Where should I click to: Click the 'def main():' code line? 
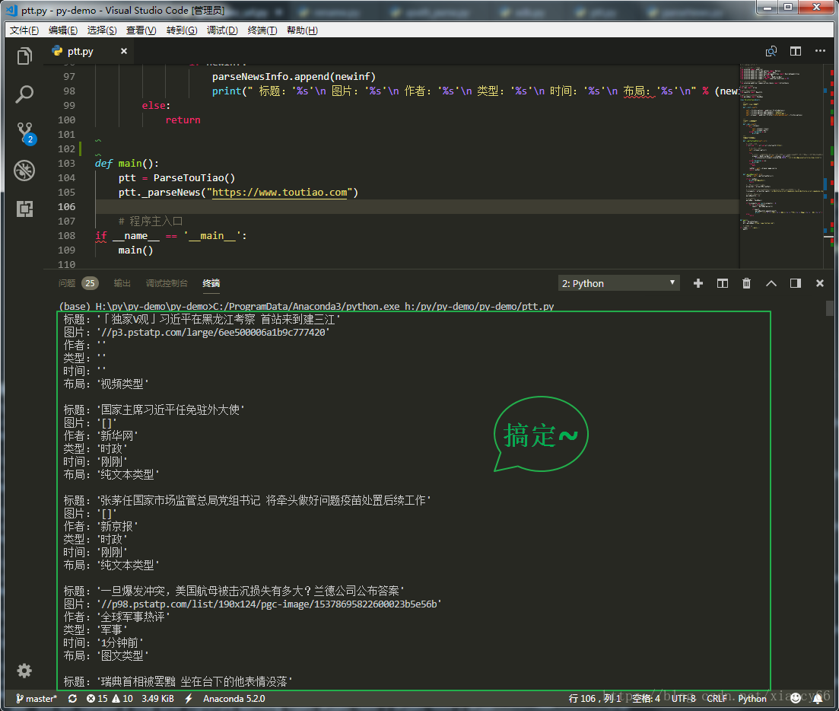tap(127, 164)
